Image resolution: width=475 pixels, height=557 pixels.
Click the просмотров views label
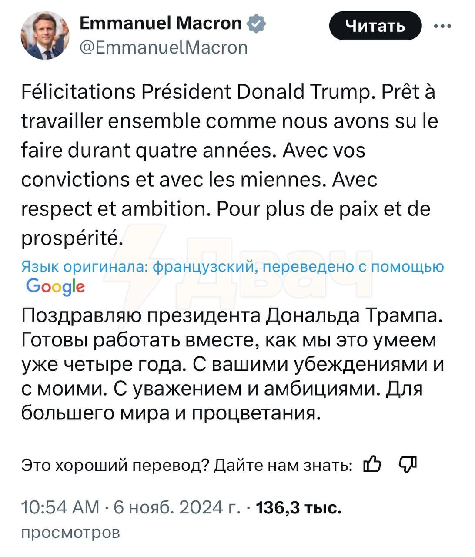coord(71,532)
